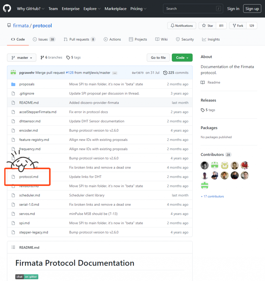
Task: Click the tag icon under Releases
Action: point(203,110)
